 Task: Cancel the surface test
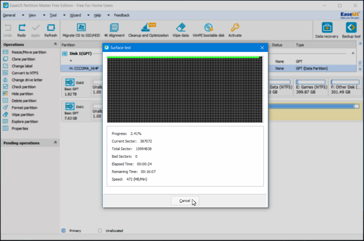pyautogui.click(x=185, y=201)
